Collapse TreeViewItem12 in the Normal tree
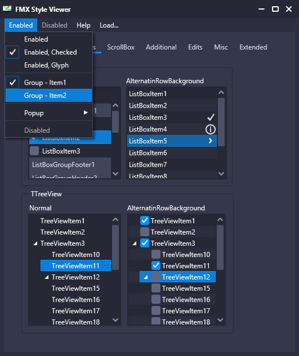Screen dimensions: 299x356 point(47,277)
